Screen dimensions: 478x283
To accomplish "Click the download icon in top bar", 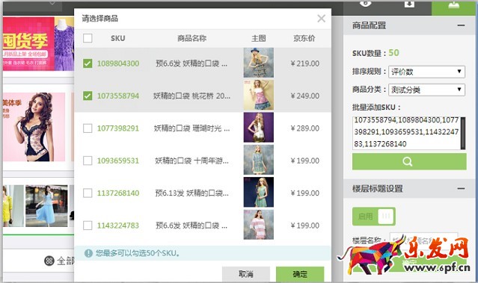I will tap(409, 4).
